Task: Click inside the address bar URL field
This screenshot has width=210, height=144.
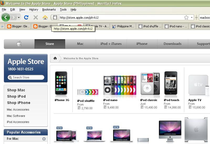Action: (121, 17)
